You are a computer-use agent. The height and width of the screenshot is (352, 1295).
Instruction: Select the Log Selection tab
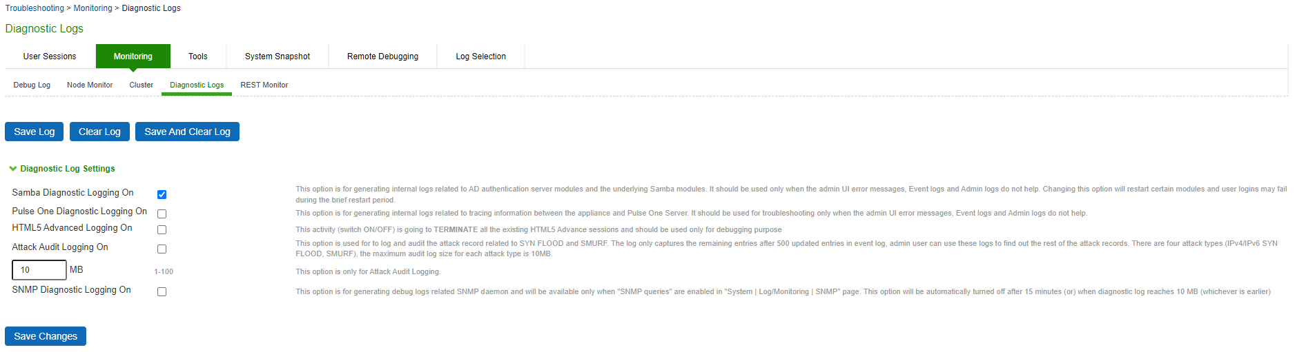(480, 56)
